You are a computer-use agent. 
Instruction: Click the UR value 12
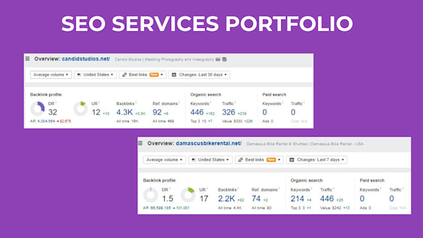click(96, 112)
